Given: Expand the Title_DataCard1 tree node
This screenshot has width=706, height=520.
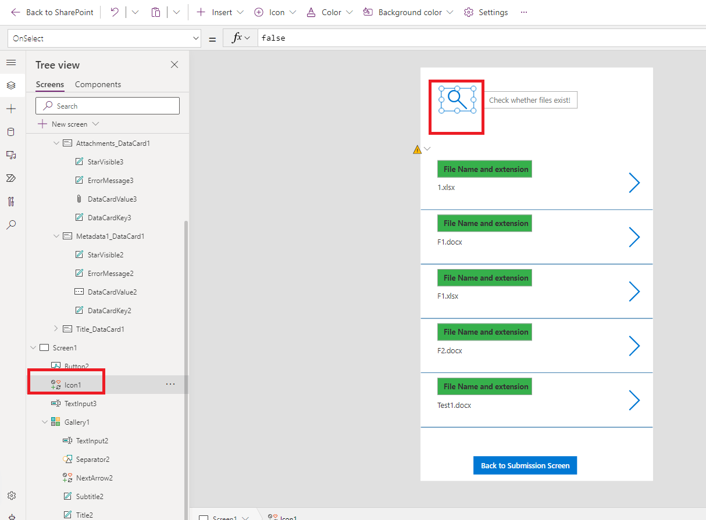Looking at the screenshot, I should [x=56, y=329].
